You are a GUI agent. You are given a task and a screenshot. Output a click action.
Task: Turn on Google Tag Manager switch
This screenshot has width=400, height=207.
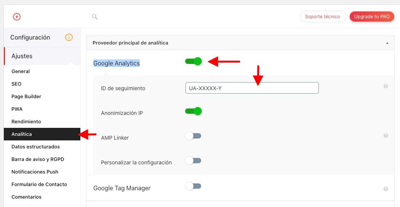tap(193, 186)
